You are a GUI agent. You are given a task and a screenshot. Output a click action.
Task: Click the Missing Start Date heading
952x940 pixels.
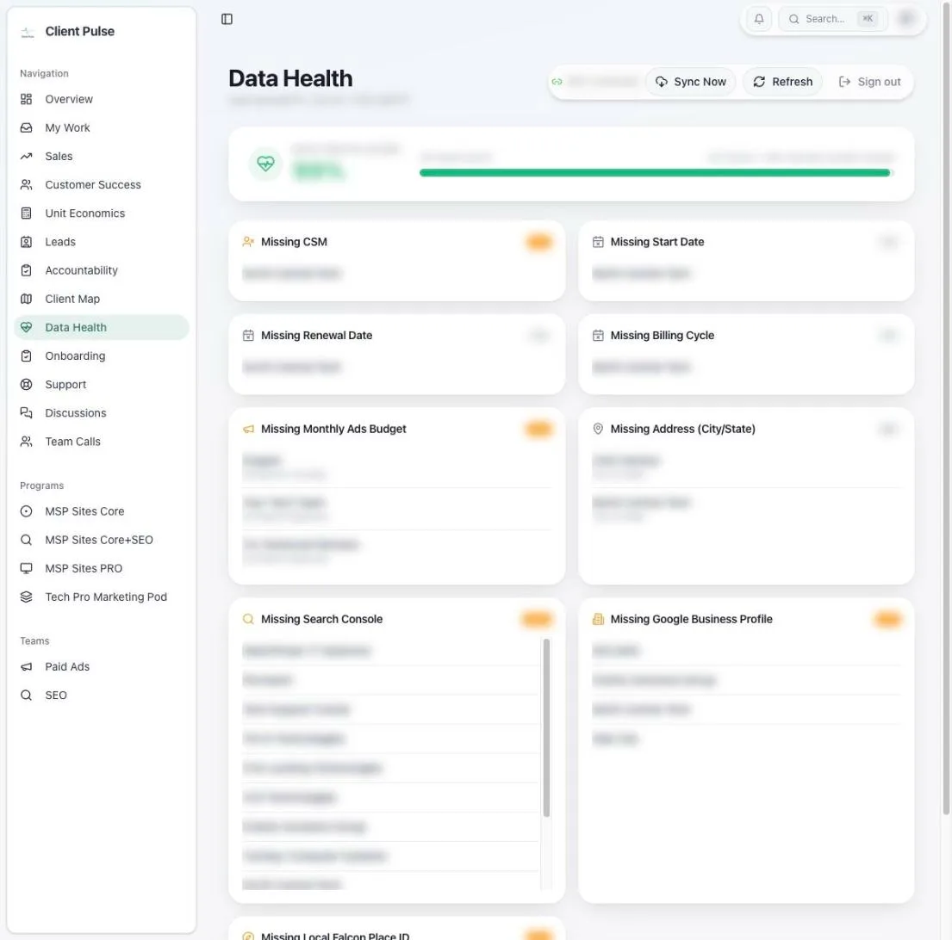tap(657, 242)
